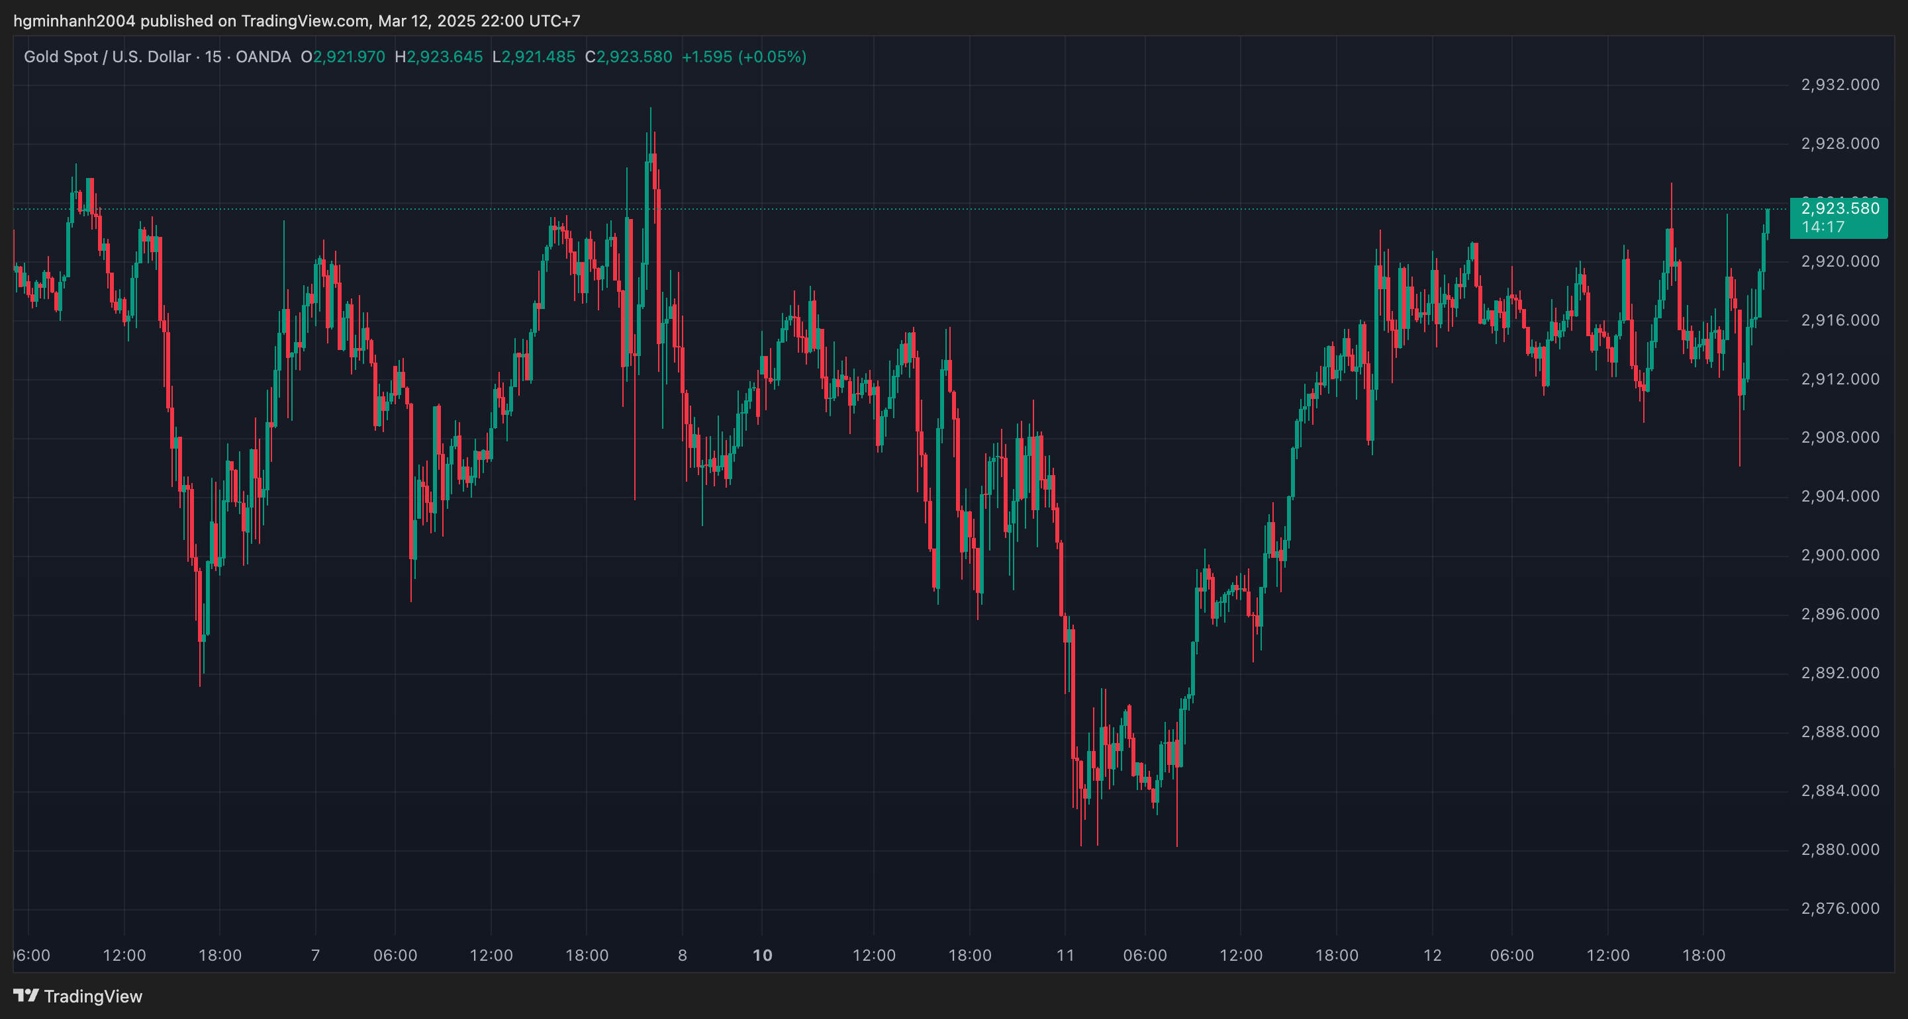Click the 2,908.000 price axis label
Screen dimensions: 1908x1019
coord(1840,437)
